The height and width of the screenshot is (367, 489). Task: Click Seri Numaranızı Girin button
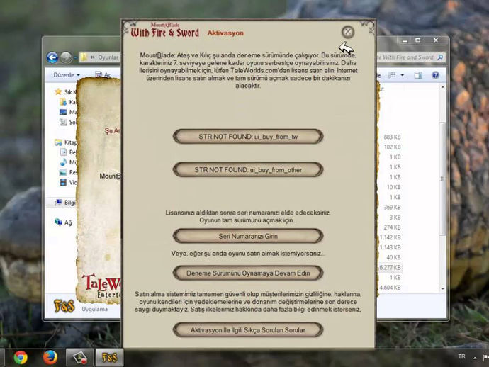point(248,236)
